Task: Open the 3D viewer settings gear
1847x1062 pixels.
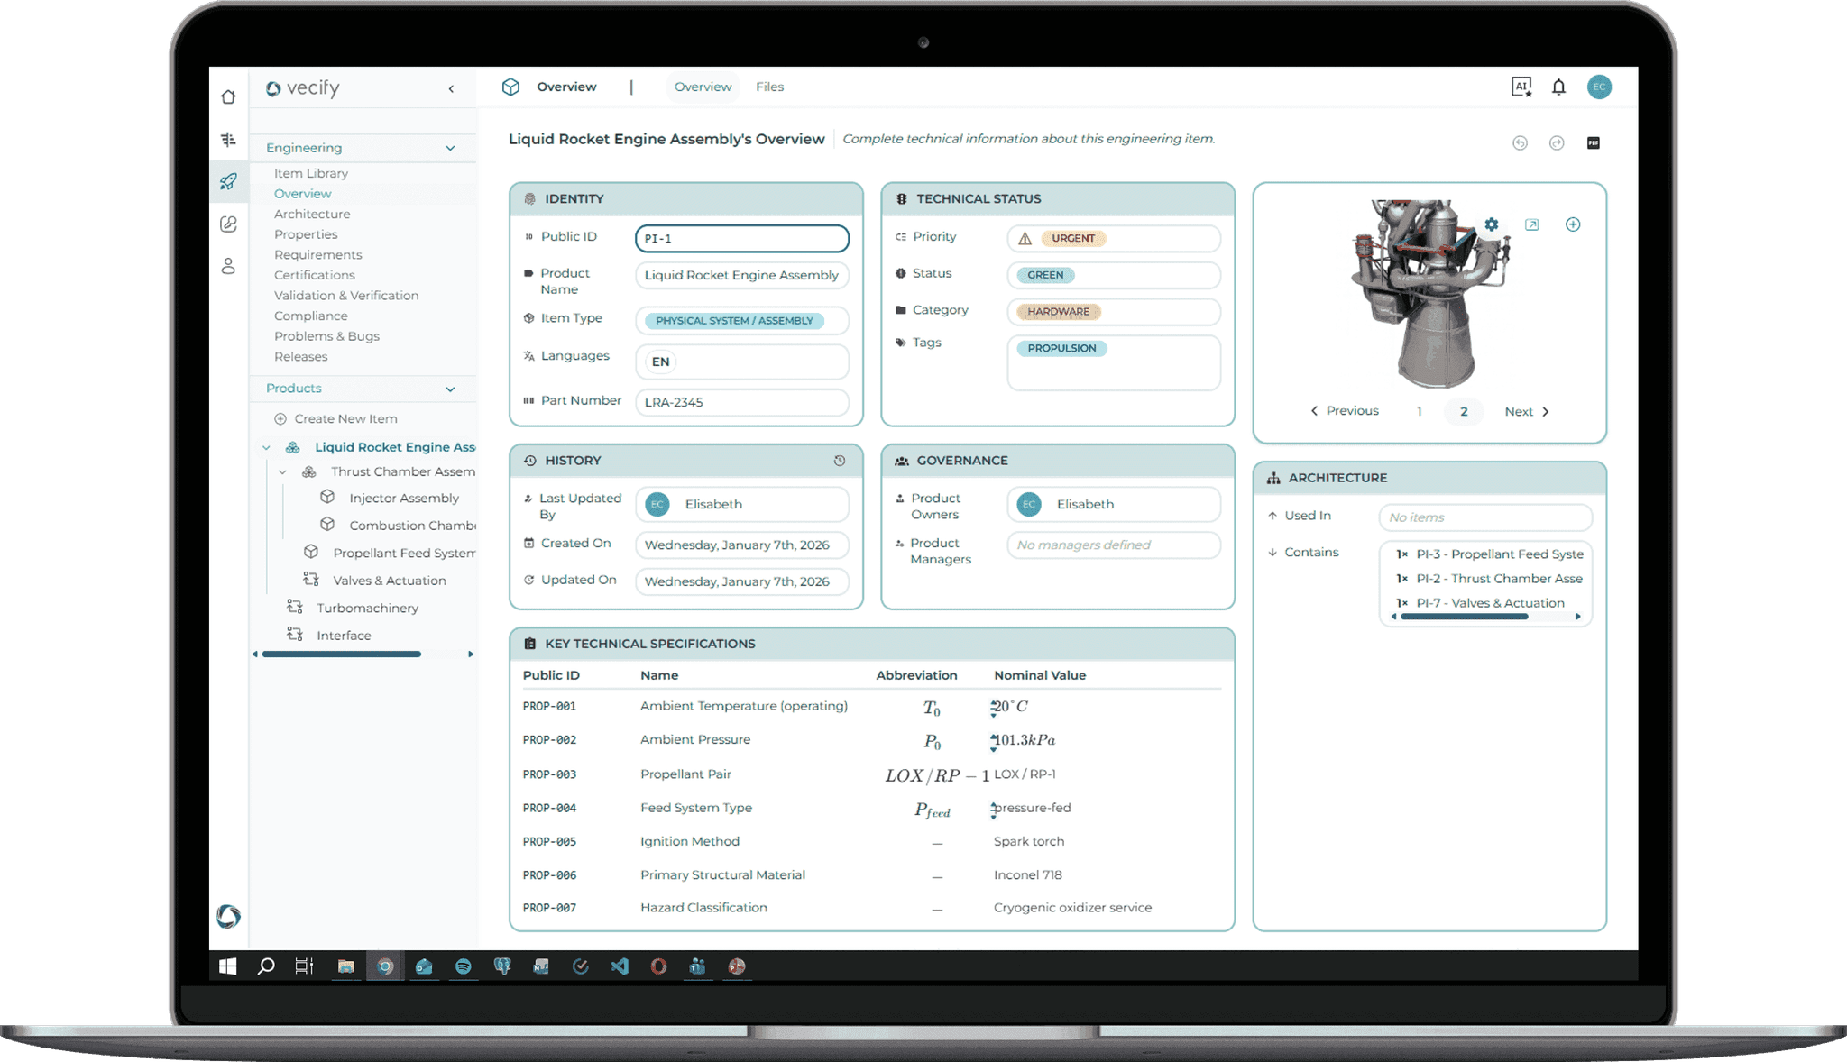Action: click(x=1492, y=224)
